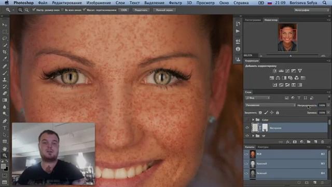This screenshot has height=187, width=332.
Task: Create new group folder in Layers panel
Action: pyautogui.click(x=309, y=142)
